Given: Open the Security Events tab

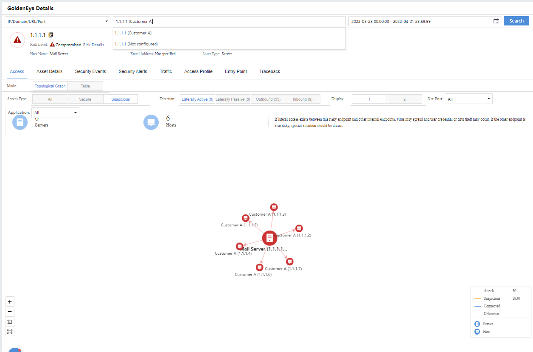Looking at the screenshot, I should pyautogui.click(x=90, y=72).
